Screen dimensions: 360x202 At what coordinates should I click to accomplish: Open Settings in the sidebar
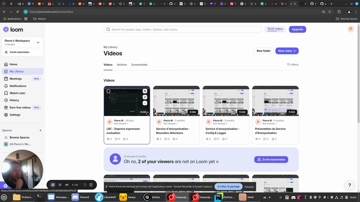pyautogui.click(x=22, y=115)
